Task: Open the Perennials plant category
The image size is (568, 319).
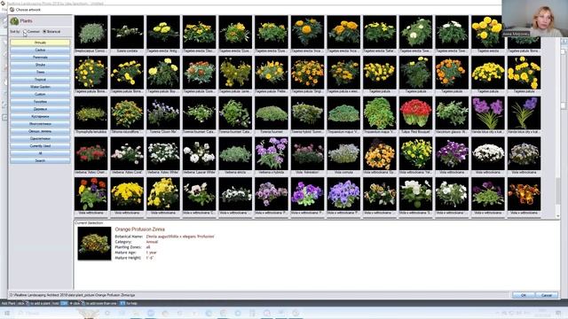Action: pyautogui.click(x=40, y=58)
